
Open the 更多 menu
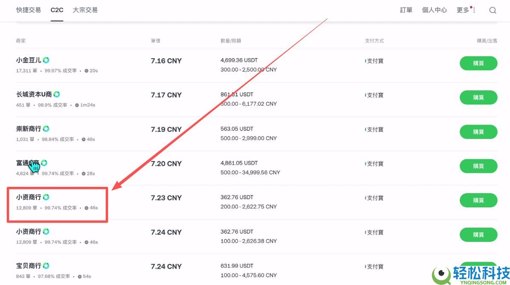[x=463, y=10]
